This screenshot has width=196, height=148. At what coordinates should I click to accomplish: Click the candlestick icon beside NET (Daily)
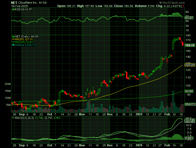[x=13, y=37]
